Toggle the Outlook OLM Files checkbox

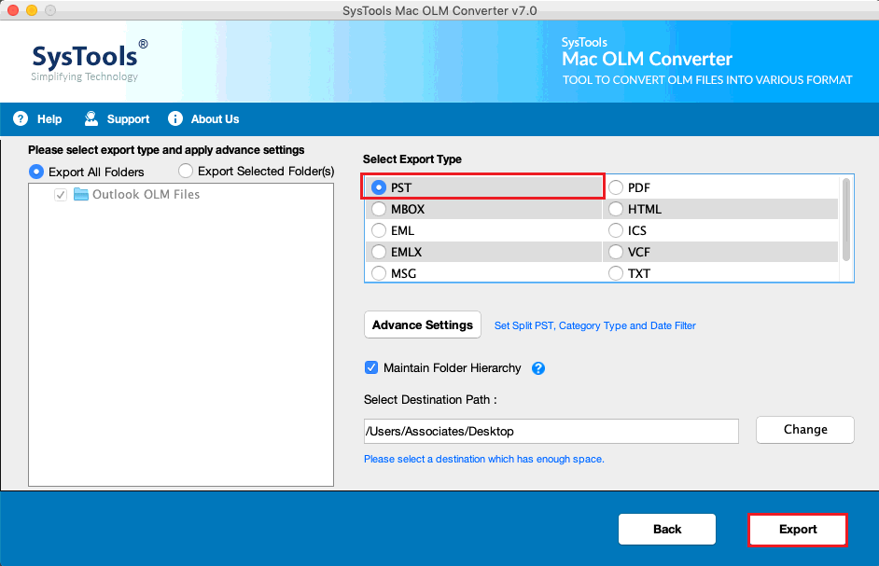point(61,195)
